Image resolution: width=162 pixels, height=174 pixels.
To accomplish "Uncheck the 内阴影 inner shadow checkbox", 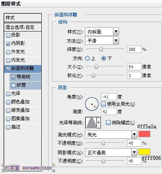I will (x=8, y=44).
